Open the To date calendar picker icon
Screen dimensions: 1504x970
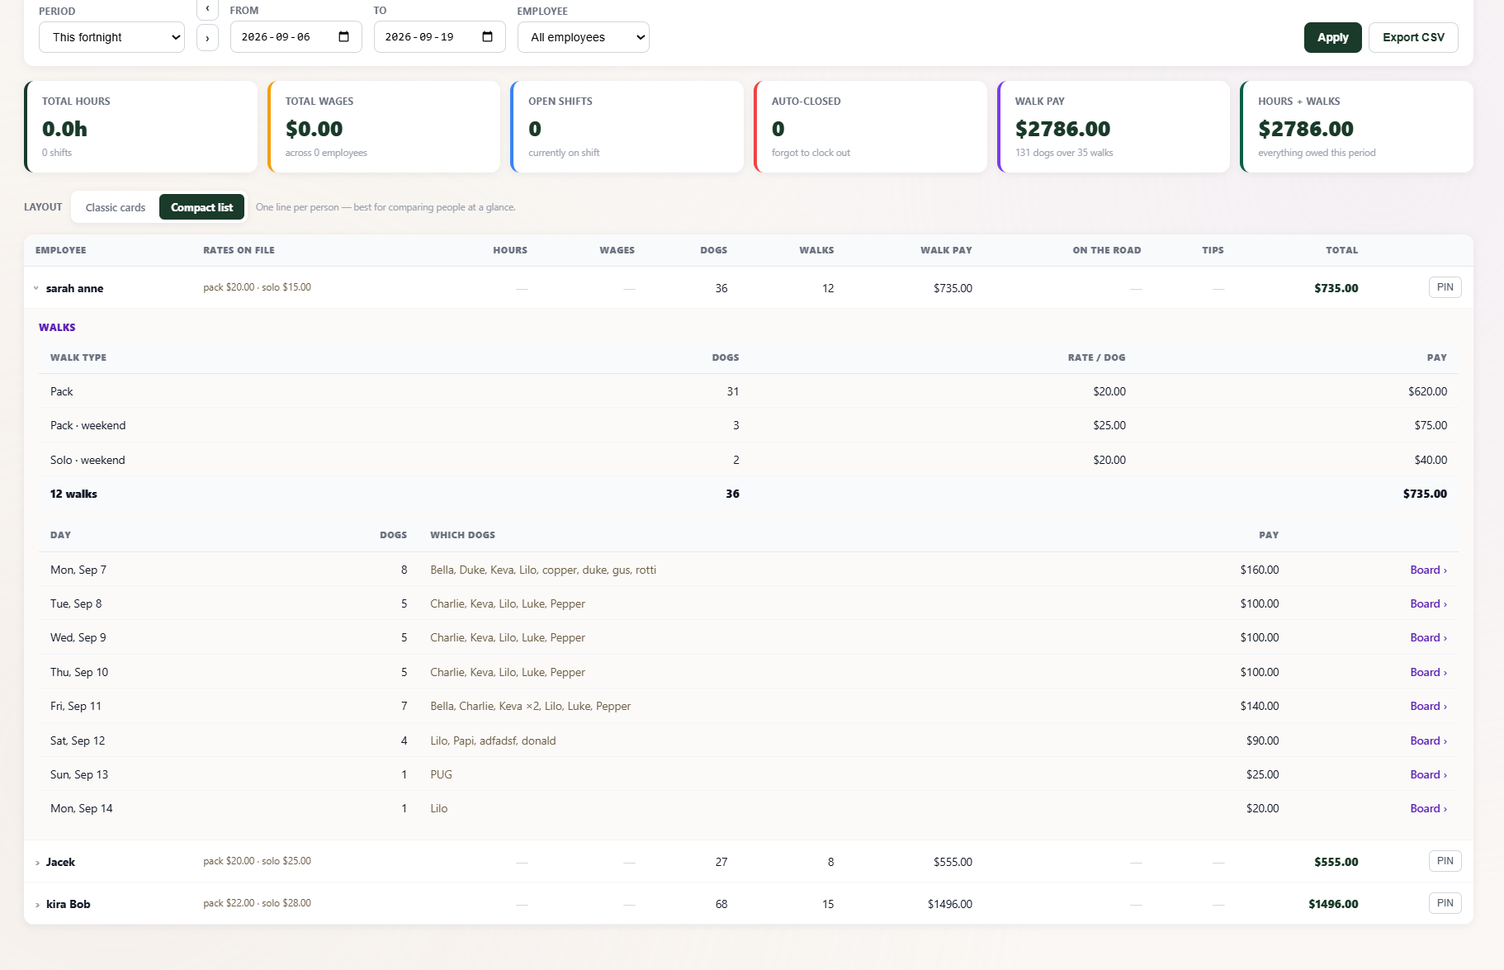[488, 37]
